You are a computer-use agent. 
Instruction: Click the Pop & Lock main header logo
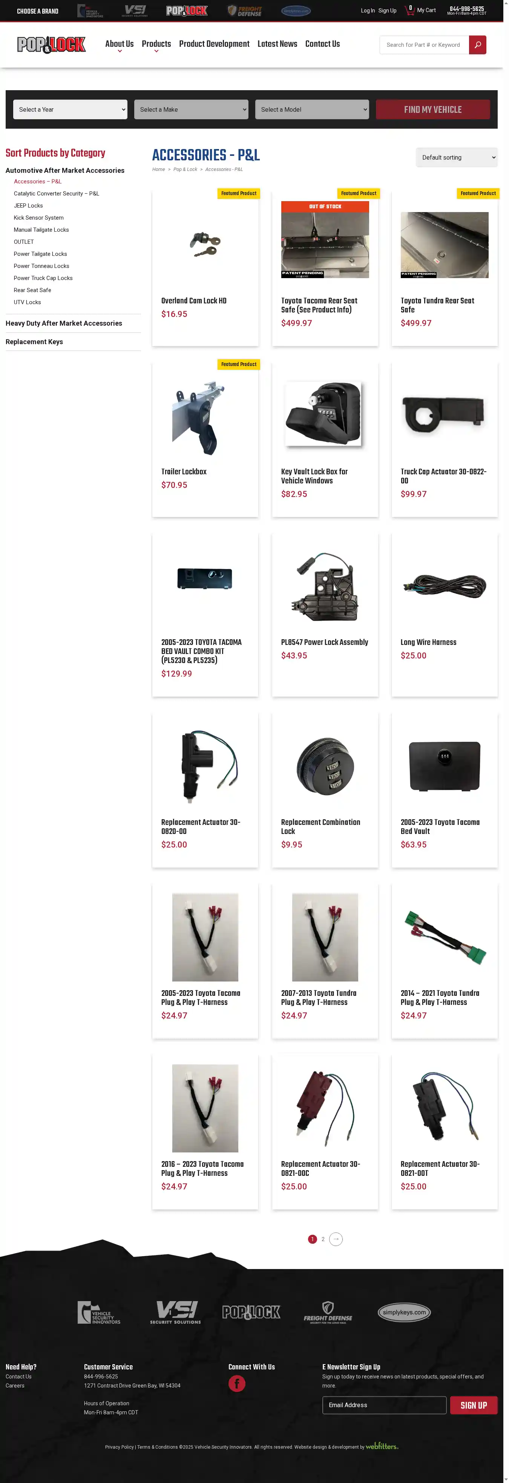point(51,44)
